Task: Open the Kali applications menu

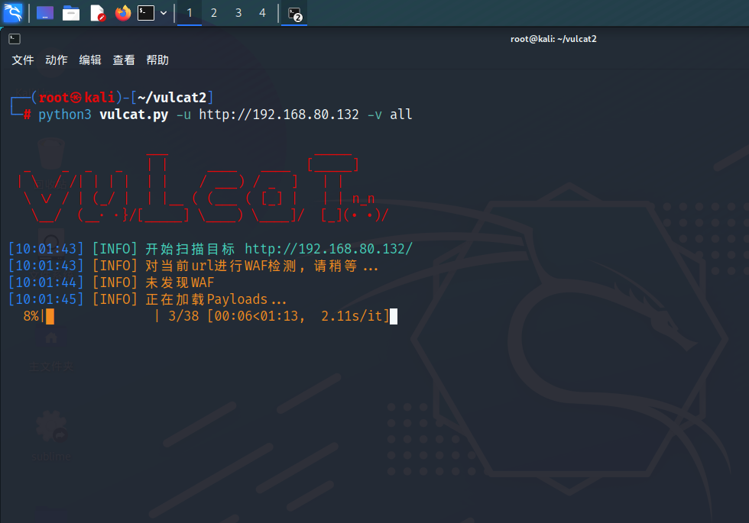Action: [x=13, y=13]
